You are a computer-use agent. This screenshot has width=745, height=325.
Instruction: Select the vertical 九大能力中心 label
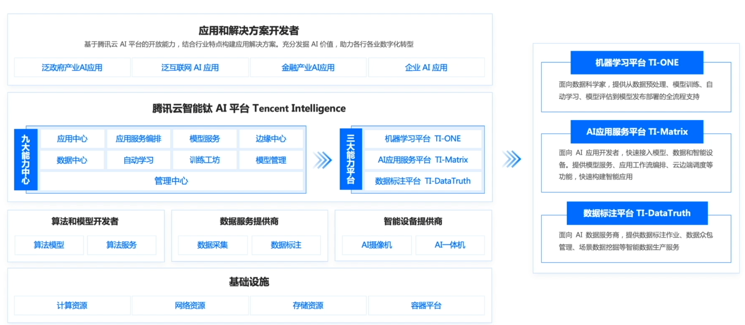(26, 159)
